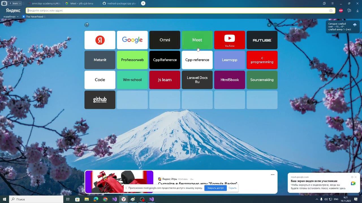Close the meet.google.com notification
Screen dimensions: 362x203
(x=355, y=177)
